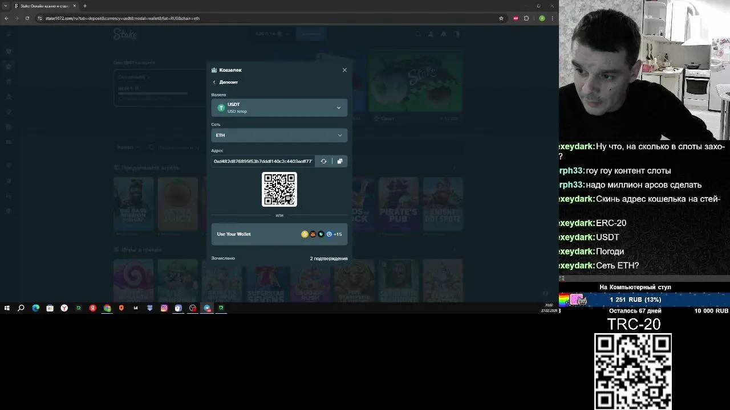Click the 10 000 RUB goal amount
Image resolution: width=730 pixels, height=410 pixels.
coord(711,311)
